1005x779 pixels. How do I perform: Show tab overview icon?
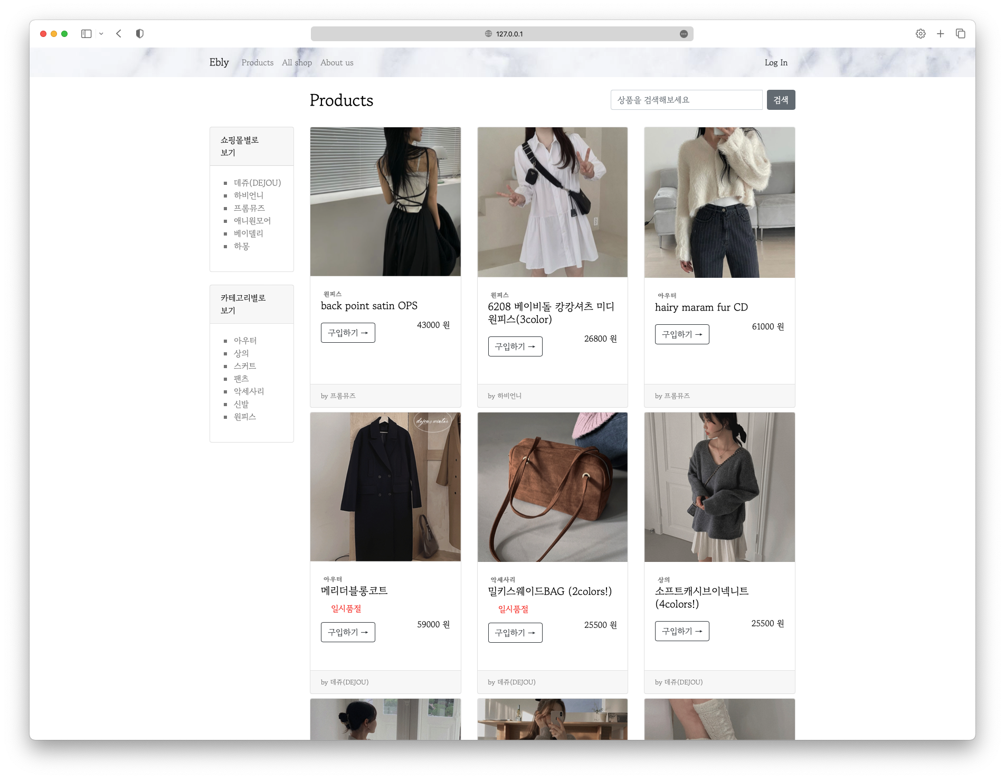[960, 34]
